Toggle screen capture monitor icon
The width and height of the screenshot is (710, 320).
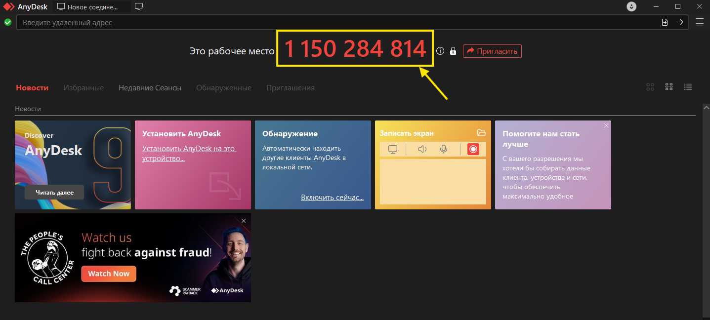click(x=393, y=149)
